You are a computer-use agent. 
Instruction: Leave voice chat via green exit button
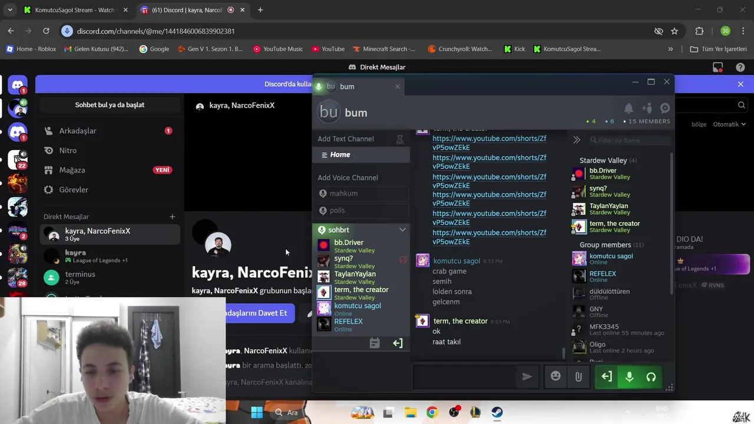click(607, 377)
